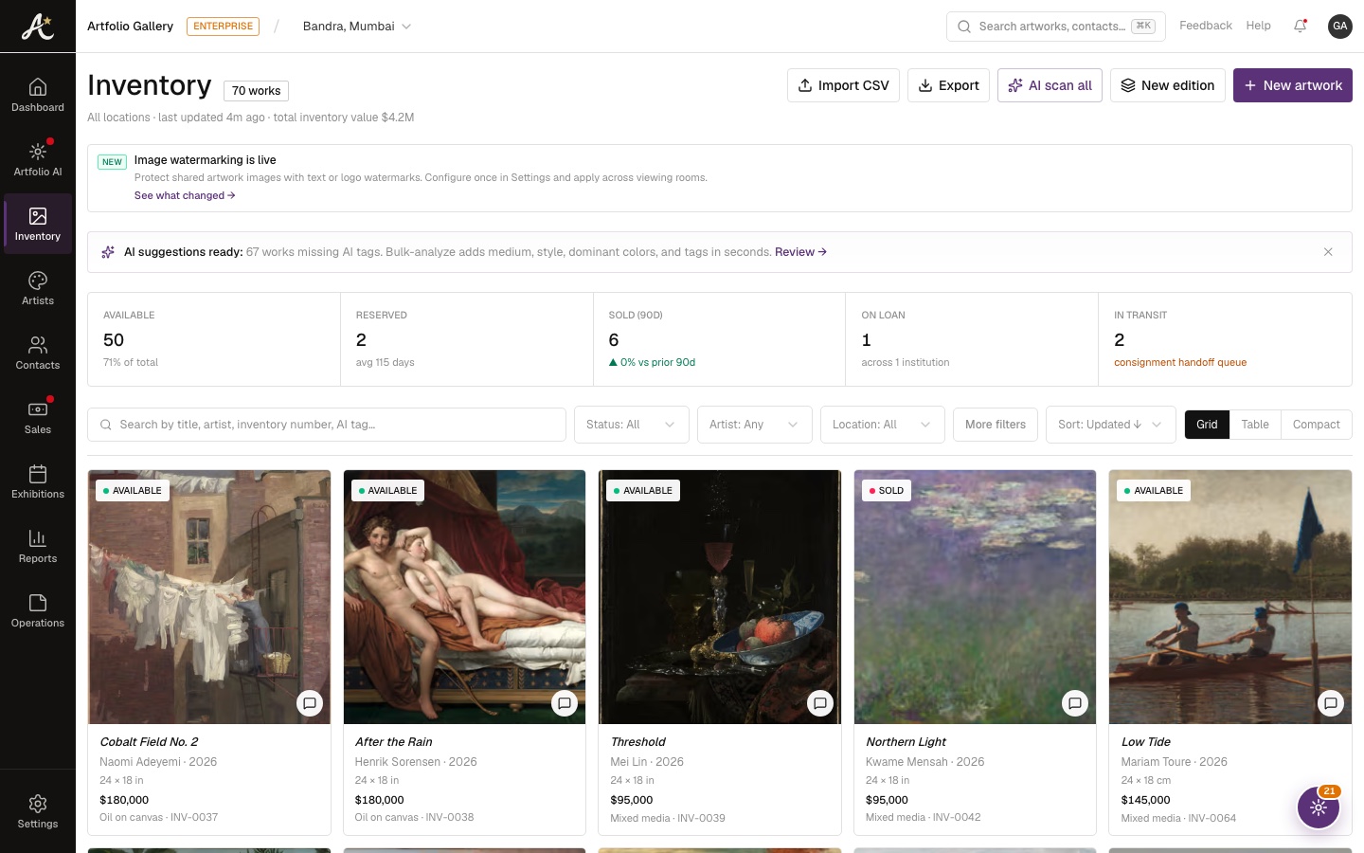
Task: Open the Artist: Any filter dropdown
Action: [x=754, y=425]
